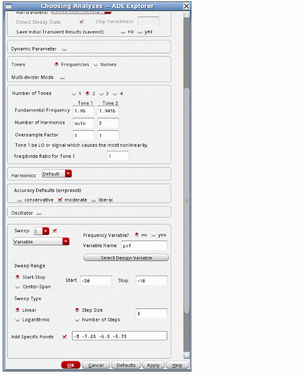The height and width of the screenshot is (375, 305).
Task: Toggle moderate accuracy default
Action: pyautogui.click(x=60, y=200)
